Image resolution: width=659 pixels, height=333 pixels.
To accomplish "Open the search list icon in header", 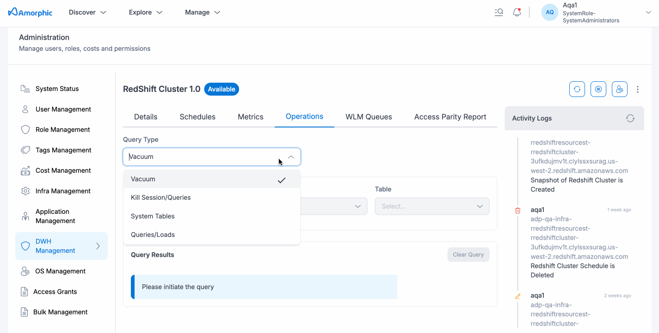I will (x=499, y=12).
